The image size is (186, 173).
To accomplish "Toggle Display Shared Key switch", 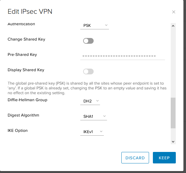I will coord(88,71).
